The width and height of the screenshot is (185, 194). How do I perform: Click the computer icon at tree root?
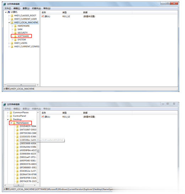click(9, 12)
